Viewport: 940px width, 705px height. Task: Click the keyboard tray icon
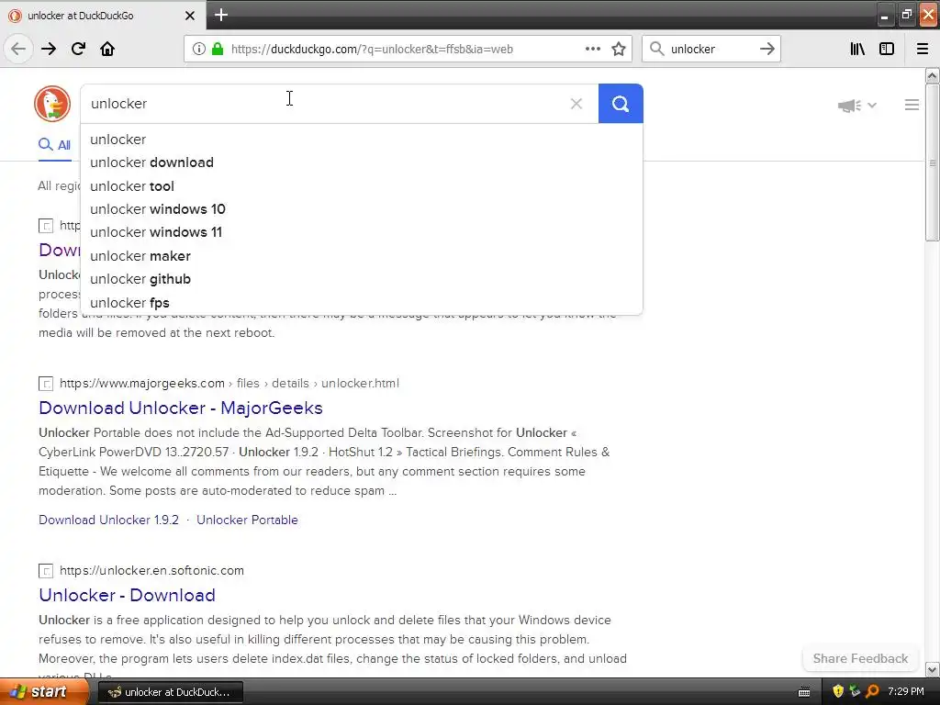(804, 692)
